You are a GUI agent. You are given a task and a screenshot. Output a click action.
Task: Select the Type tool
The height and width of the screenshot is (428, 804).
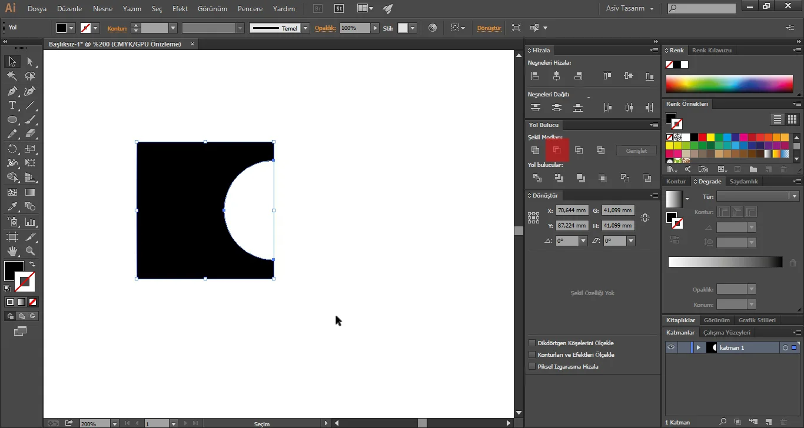12,106
